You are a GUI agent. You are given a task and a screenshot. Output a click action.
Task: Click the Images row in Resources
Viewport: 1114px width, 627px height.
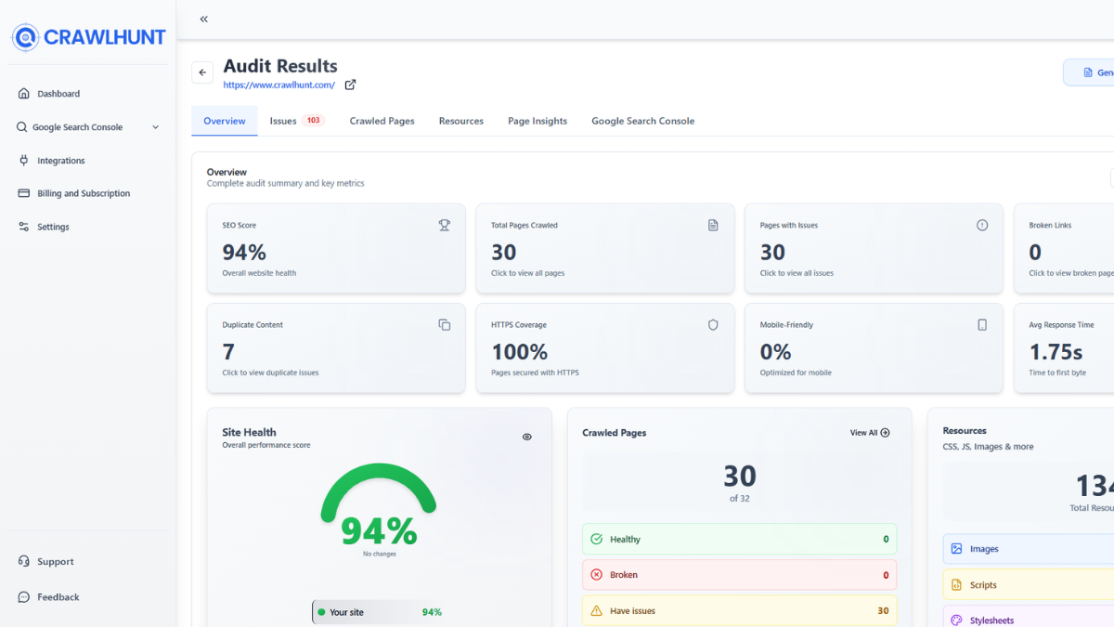coord(1029,549)
